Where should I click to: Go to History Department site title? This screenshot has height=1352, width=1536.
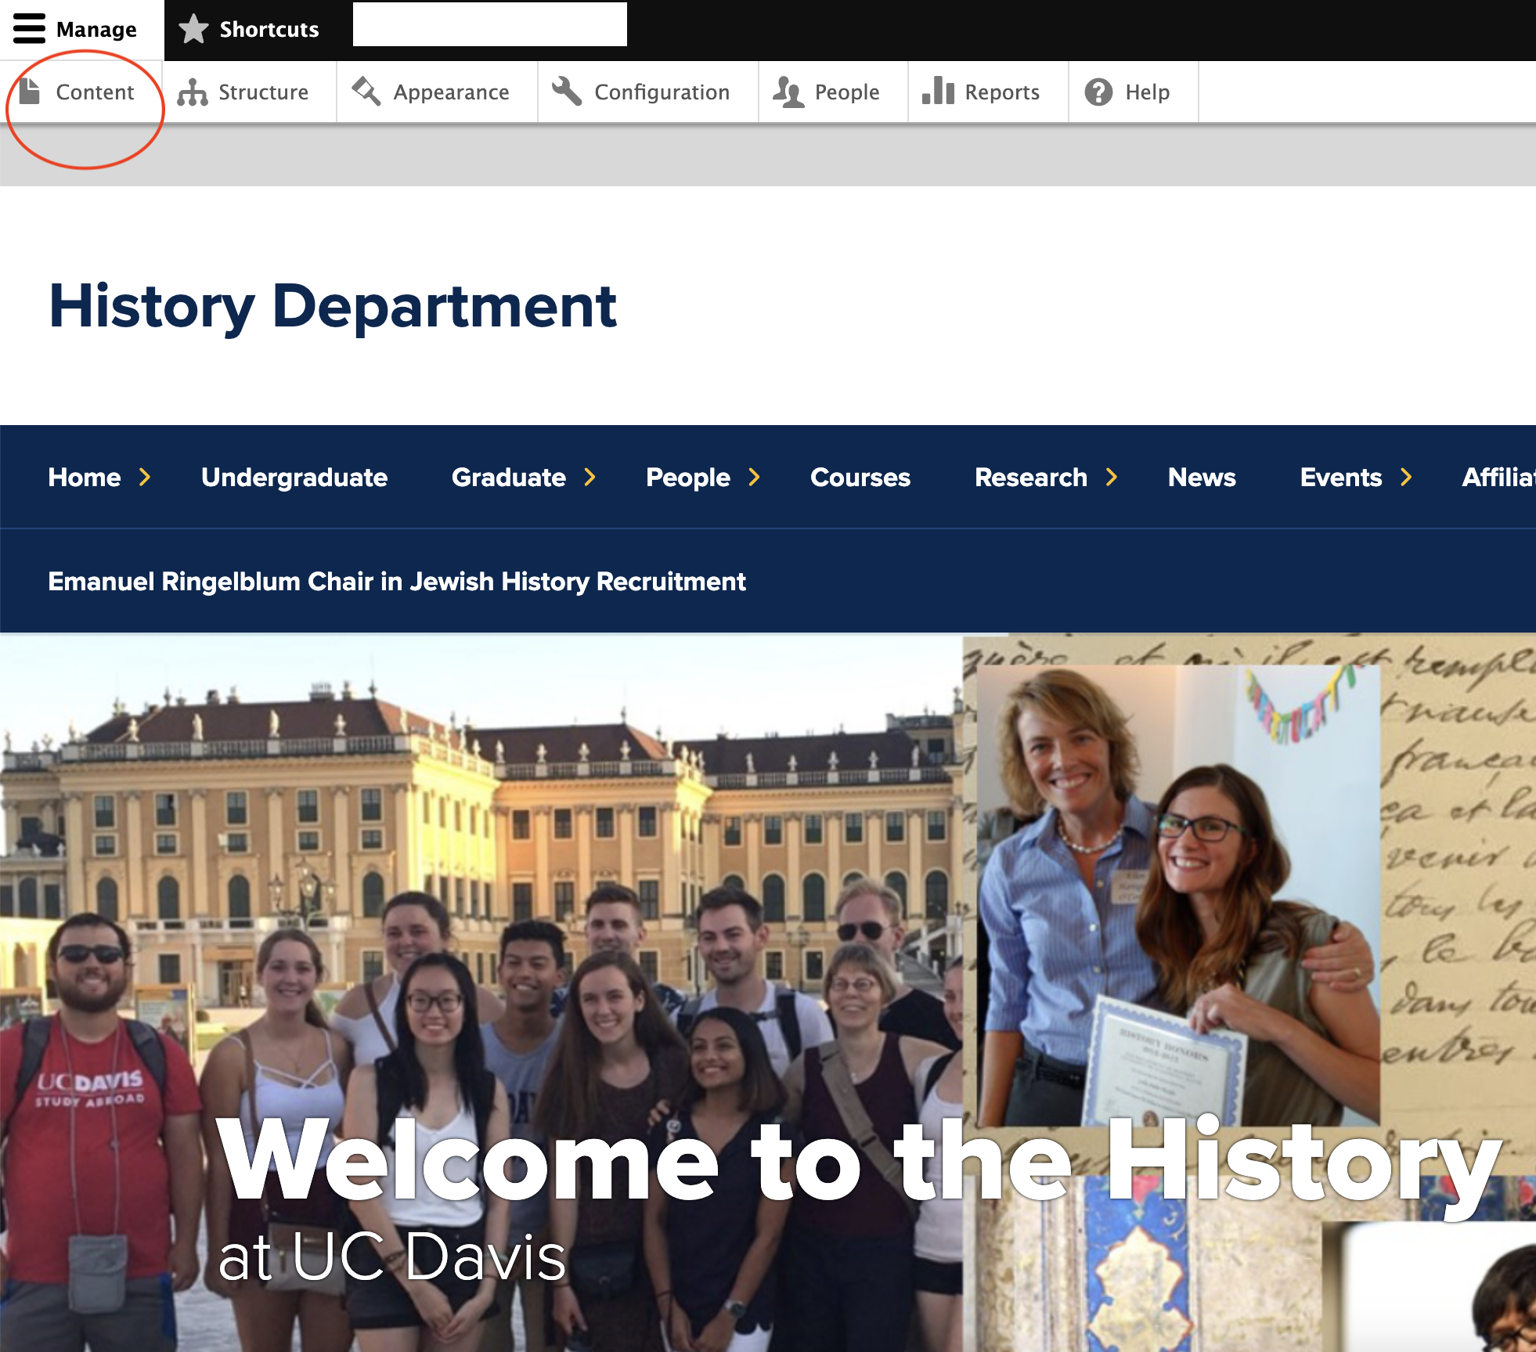[333, 306]
